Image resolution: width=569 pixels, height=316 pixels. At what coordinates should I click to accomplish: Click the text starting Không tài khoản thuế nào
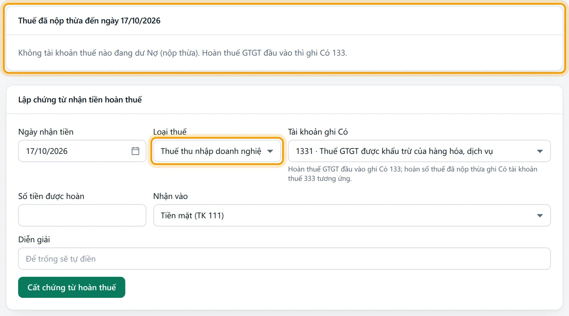[x=182, y=53]
